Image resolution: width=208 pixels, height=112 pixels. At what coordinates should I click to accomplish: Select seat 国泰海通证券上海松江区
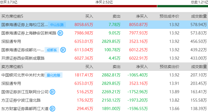click(x=24, y=25)
